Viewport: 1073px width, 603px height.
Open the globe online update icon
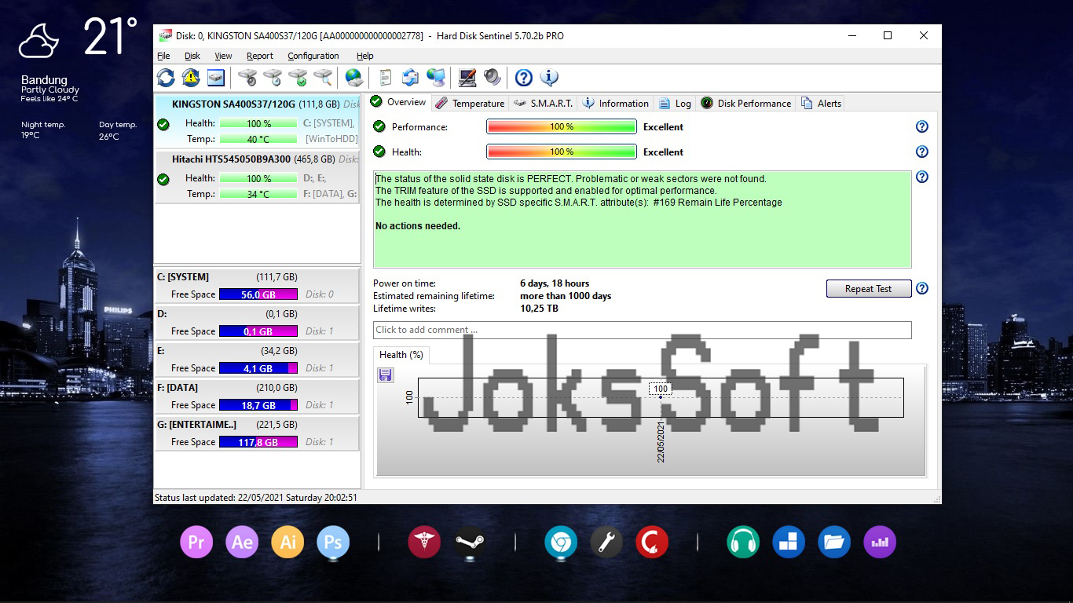point(353,77)
